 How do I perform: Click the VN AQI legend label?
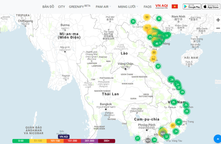64,137
